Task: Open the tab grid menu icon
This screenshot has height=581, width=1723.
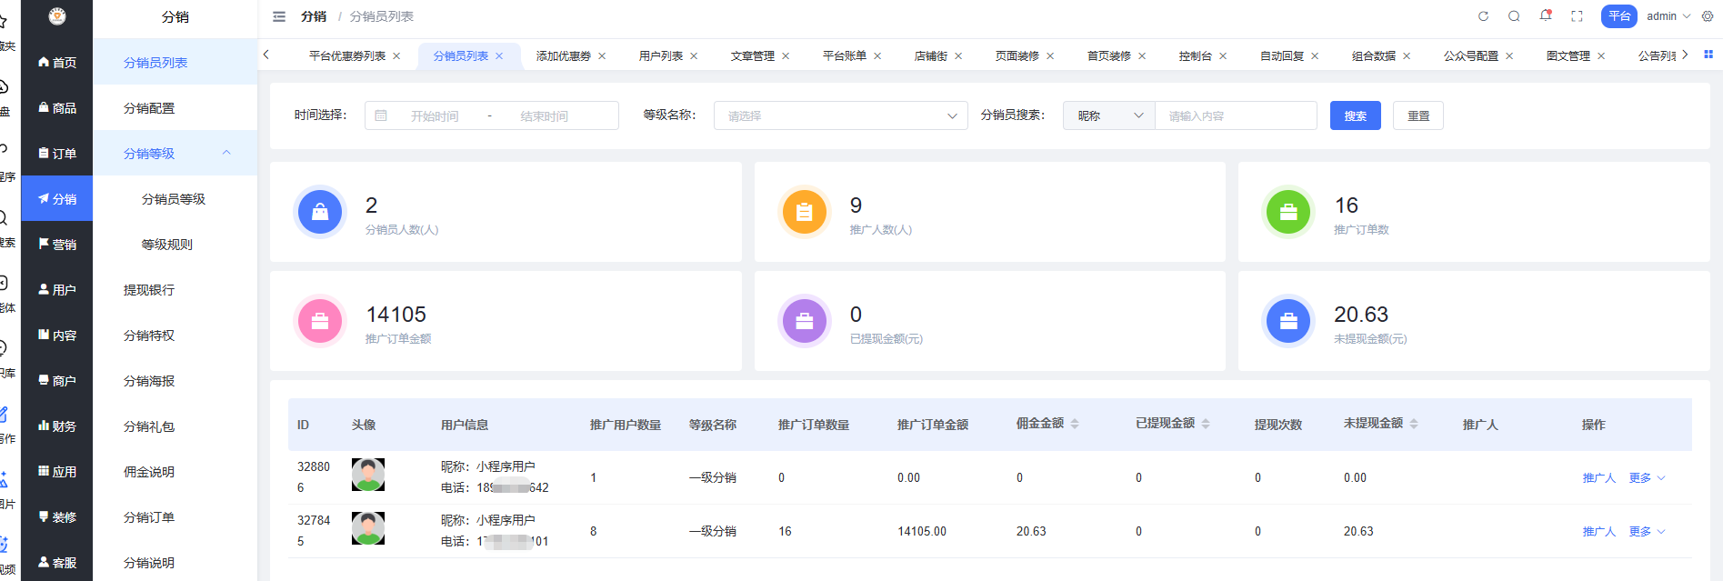Action: [1708, 55]
